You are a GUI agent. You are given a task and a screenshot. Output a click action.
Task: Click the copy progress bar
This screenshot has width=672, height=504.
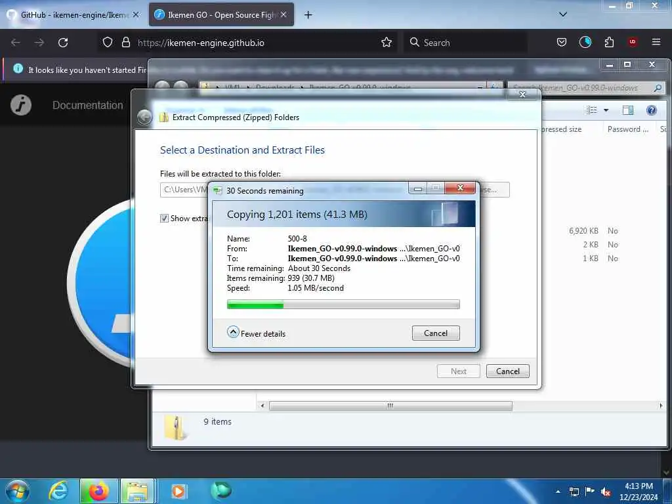pyautogui.click(x=343, y=304)
